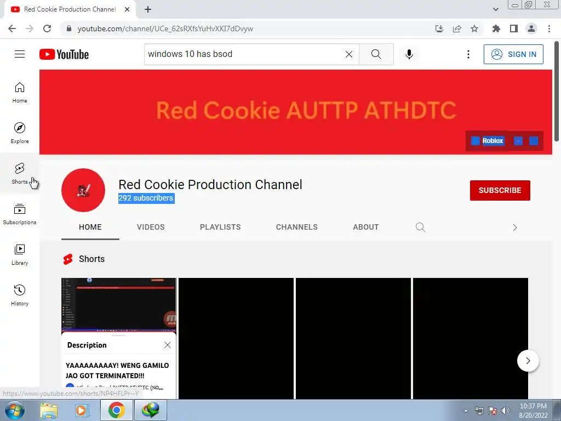Viewport: 561px width, 421px height.
Task: Click the address bar URL
Action: pos(165,29)
